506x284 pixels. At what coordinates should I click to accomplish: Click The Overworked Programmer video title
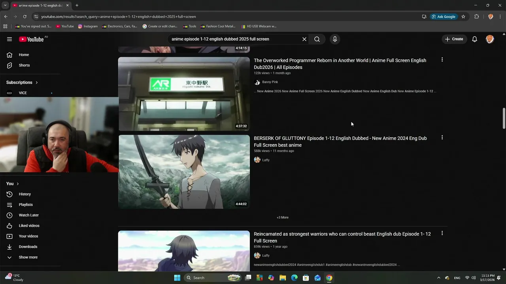coord(340,64)
